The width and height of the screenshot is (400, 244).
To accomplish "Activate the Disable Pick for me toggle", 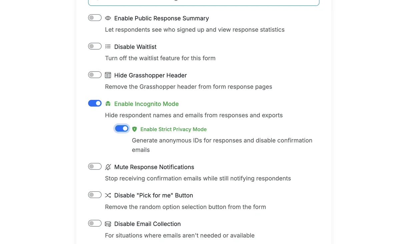I will [x=95, y=195].
